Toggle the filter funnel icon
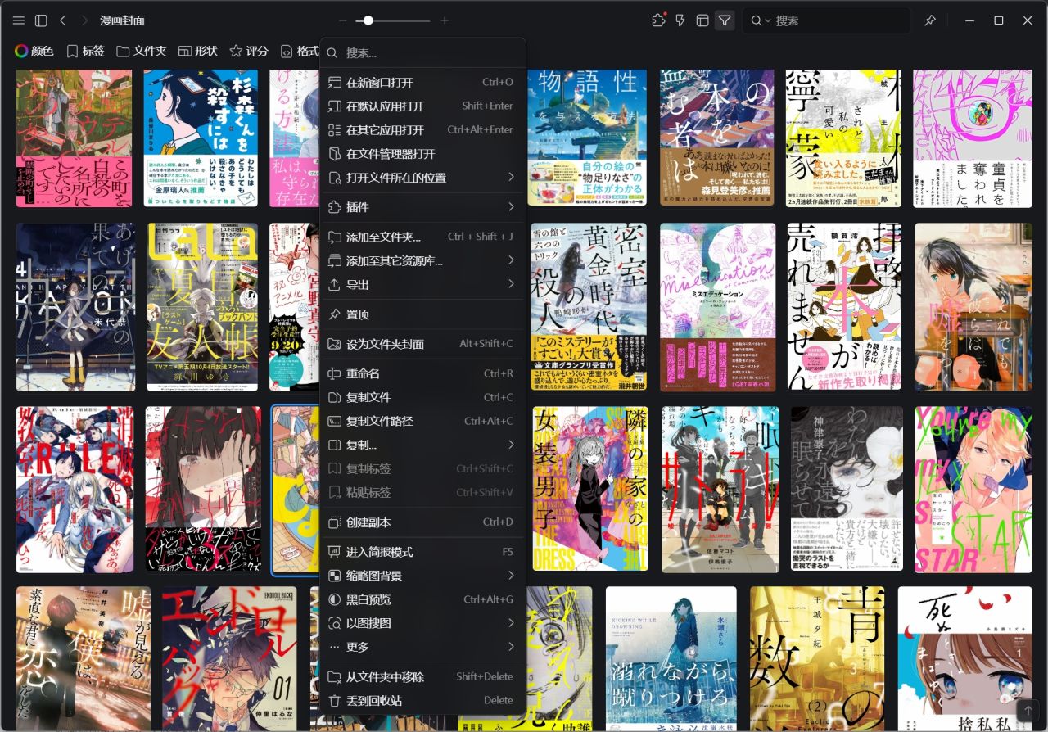Viewport: 1048px width, 732px height. coord(725,20)
